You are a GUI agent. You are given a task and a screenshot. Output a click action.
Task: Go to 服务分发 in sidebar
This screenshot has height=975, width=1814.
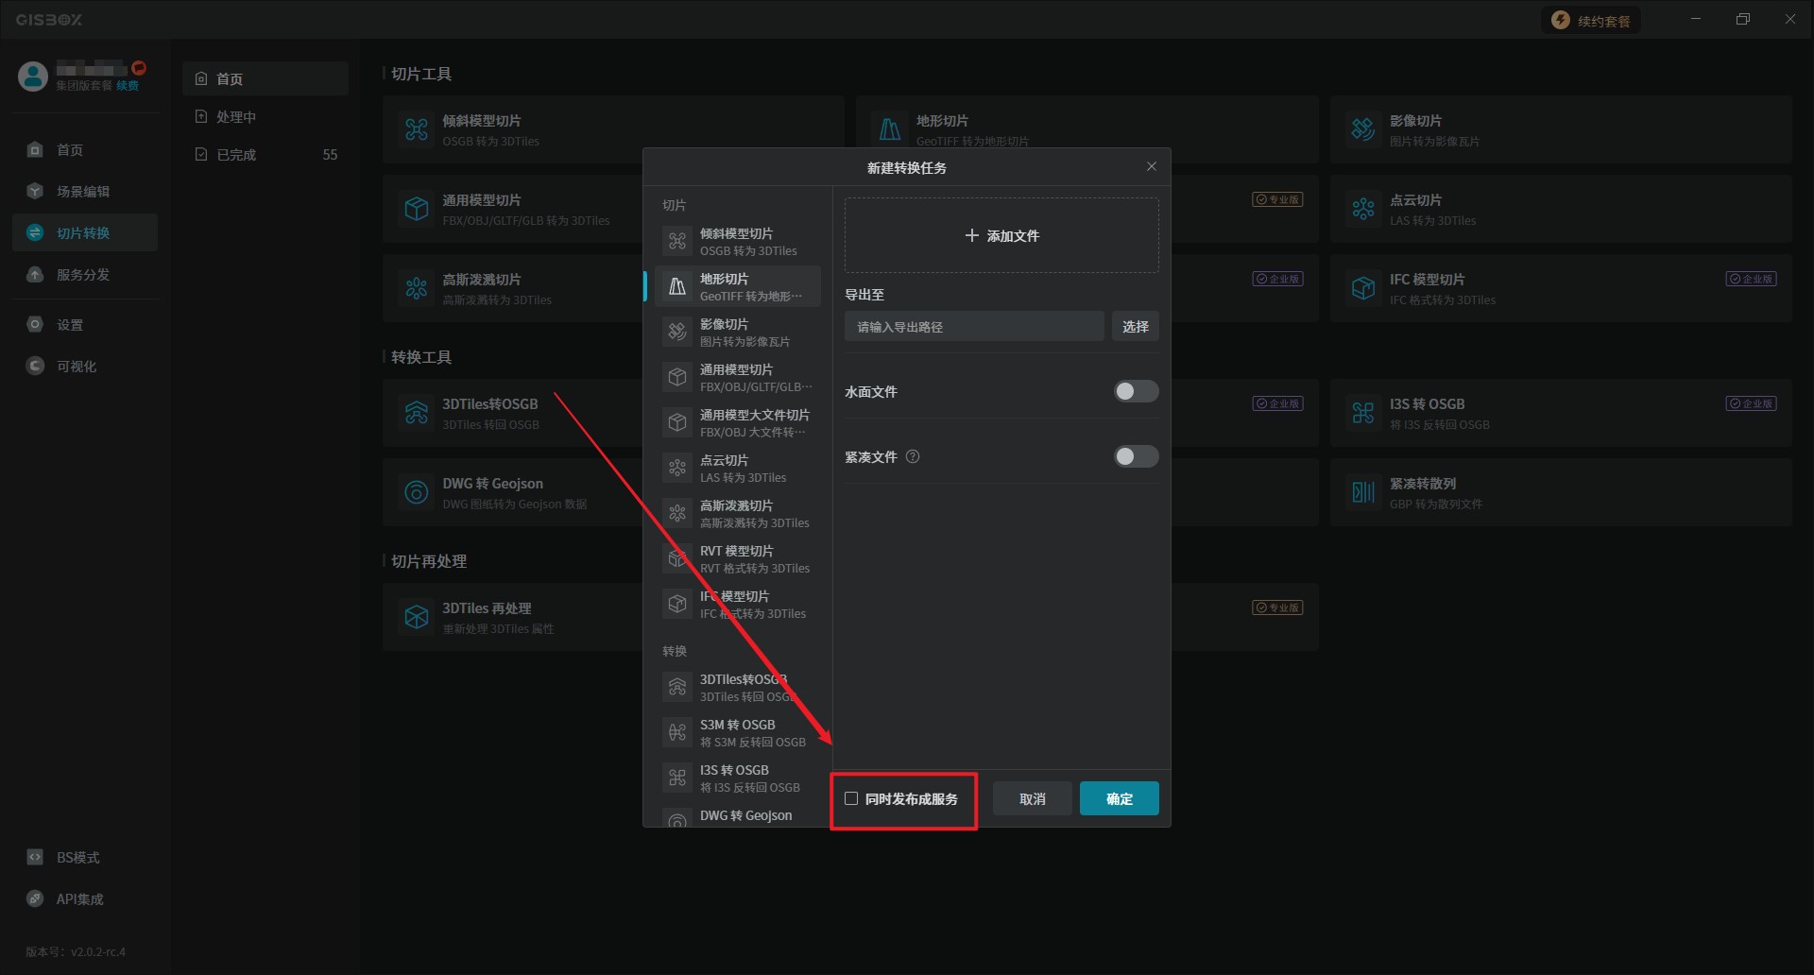coord(83,275)
